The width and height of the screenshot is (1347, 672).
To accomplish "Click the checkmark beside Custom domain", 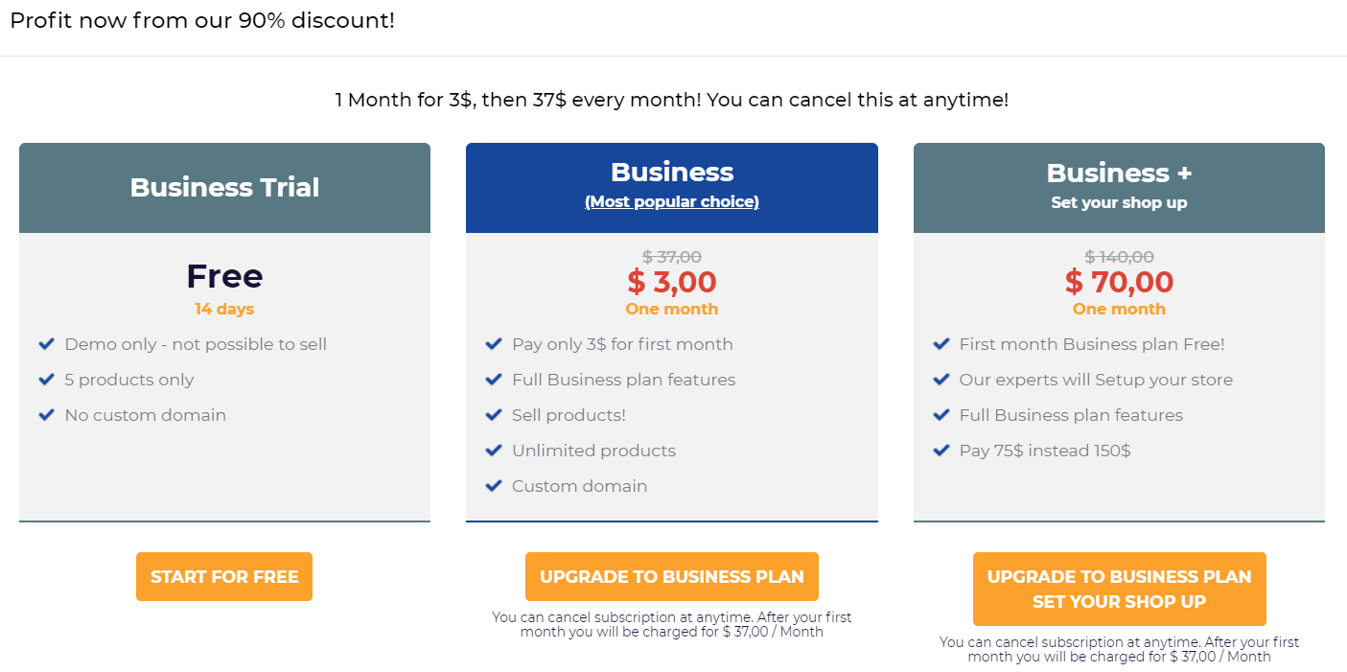I will tap(494, 486).
